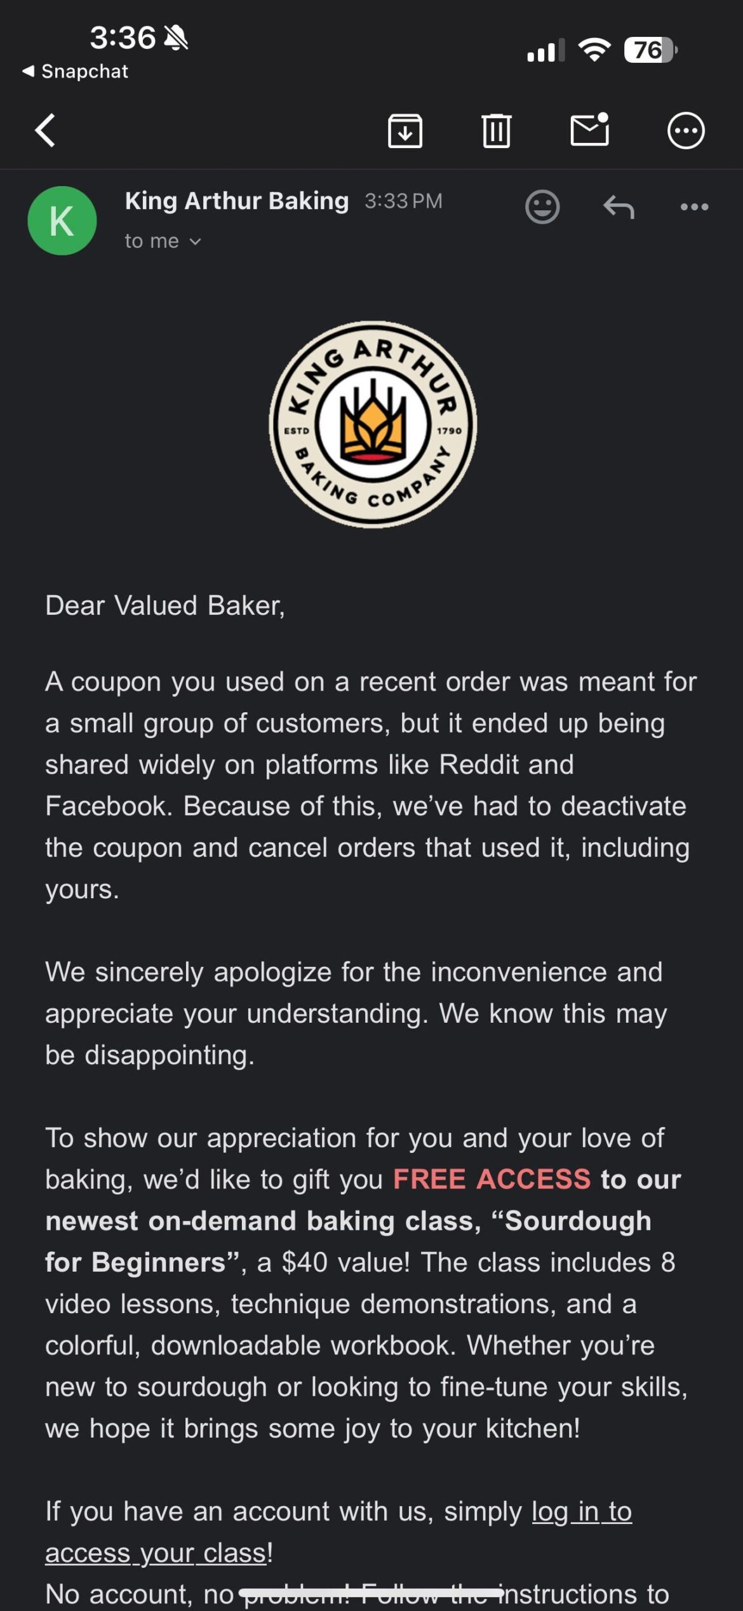Image resolution: width=743 pixels, height=1611 pixels.
Task: Add an emoji reaction to the message
Action: point(542,207)
